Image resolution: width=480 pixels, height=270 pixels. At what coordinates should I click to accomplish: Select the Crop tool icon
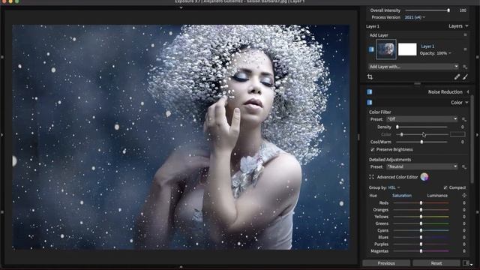[x=370, y=77]
